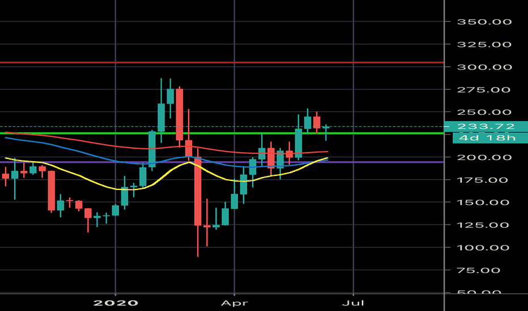Click the 125.00 price axis label
The image size is (528, 311).
click(483, 225)
